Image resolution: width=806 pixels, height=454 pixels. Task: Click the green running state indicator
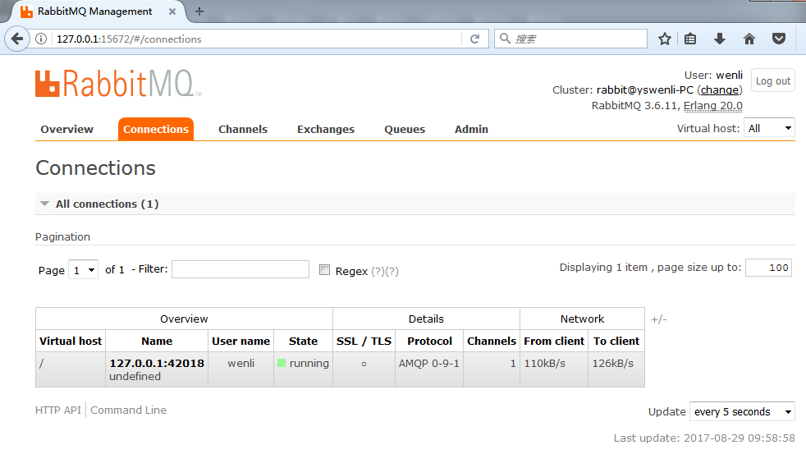282,363
